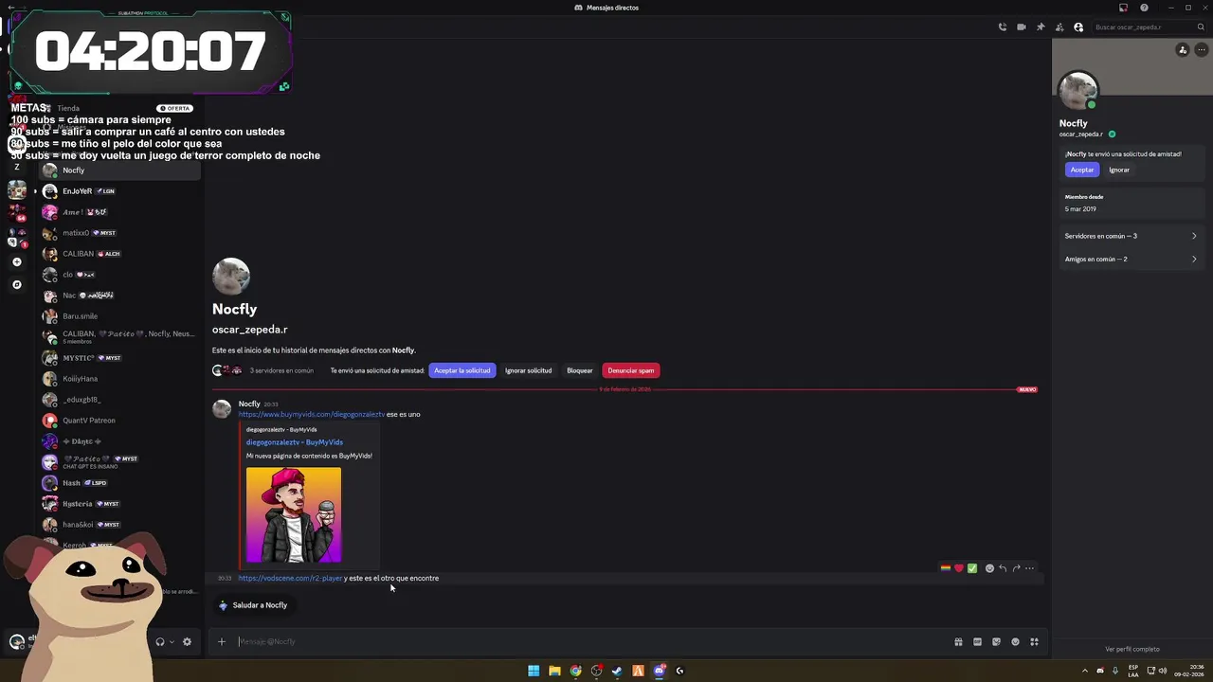Screen dimensions: 1213x682
Task: Open the Discord help question-mark icon
Action: point(1144,8)
